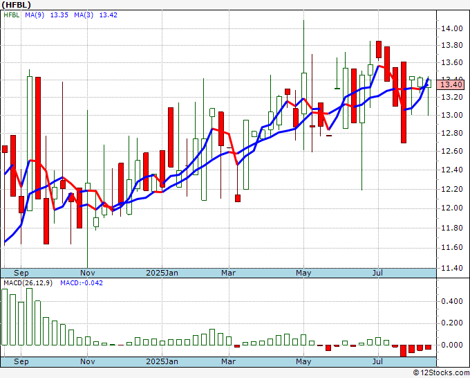
Task: Click the MACD(26,12,9) indicator label
Action: pyautogui.click(x=28, y=283)
